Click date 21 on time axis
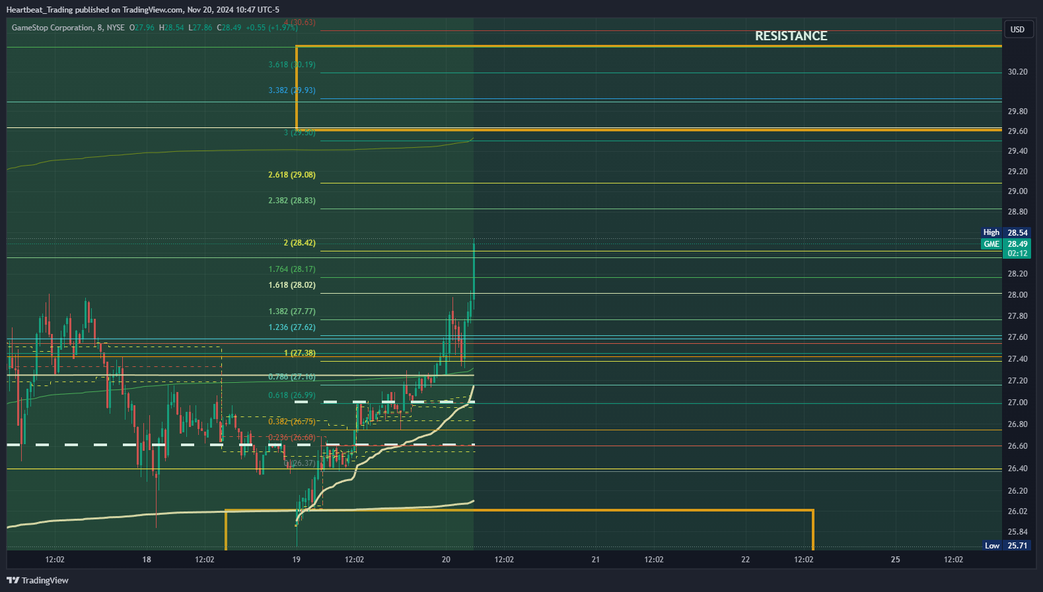The height and width of the screenshot is (592, 1043). pos(596,560)
